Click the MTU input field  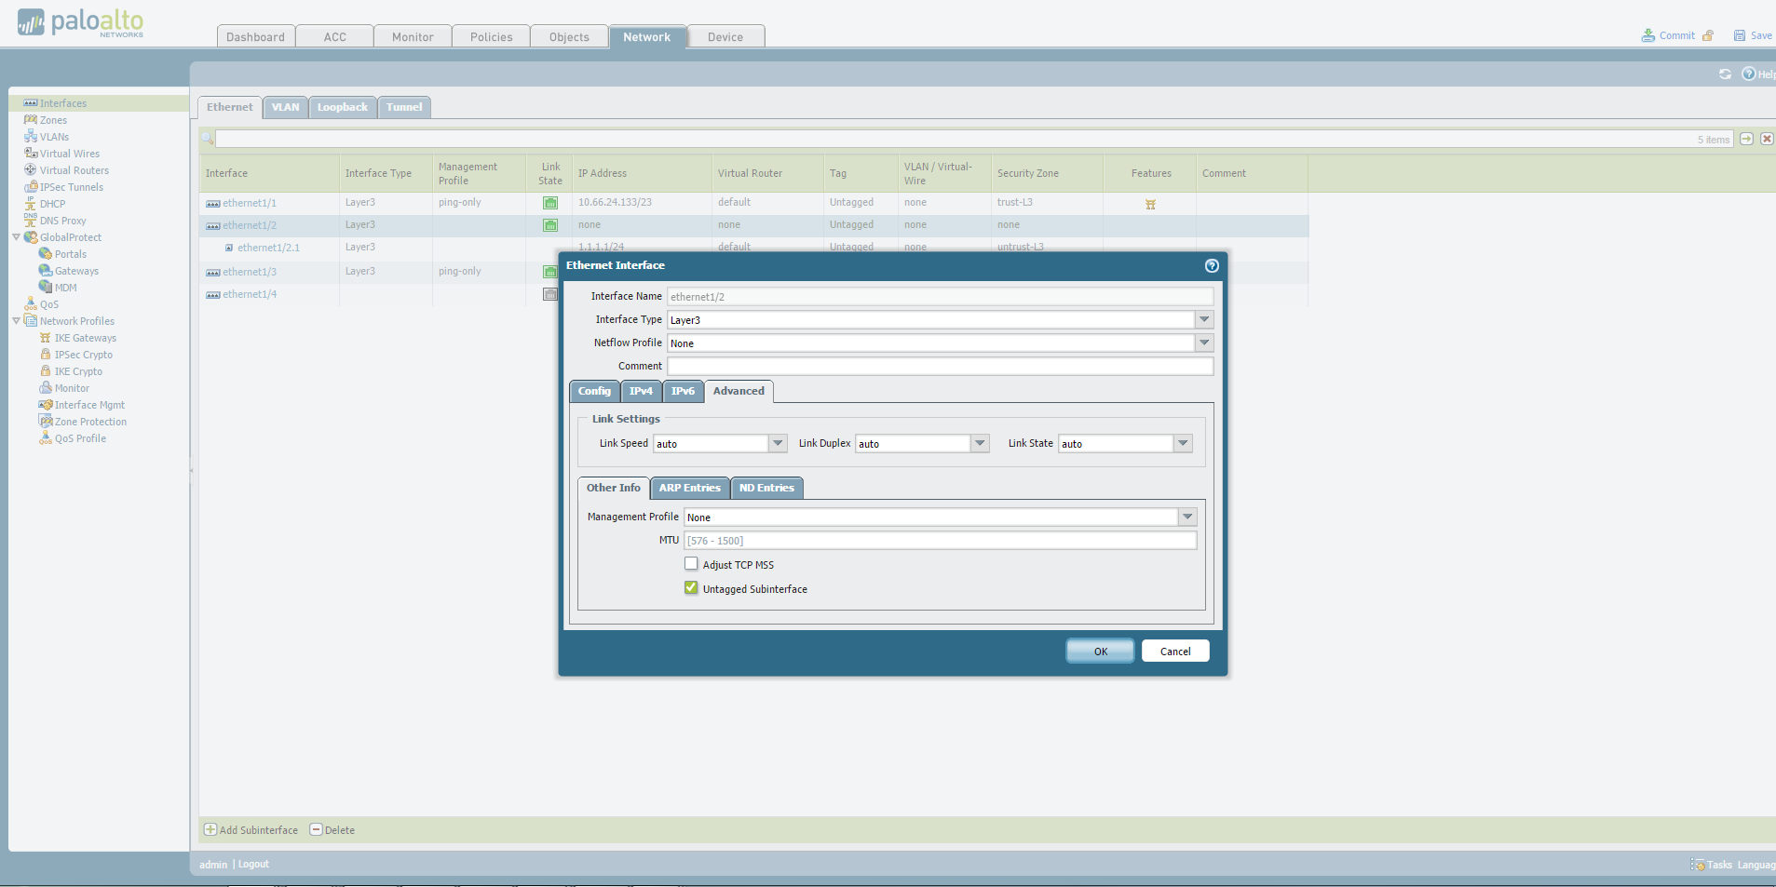(x=940, y=541)
